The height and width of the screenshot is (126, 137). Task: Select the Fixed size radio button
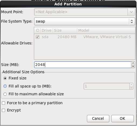coord(5,78)
